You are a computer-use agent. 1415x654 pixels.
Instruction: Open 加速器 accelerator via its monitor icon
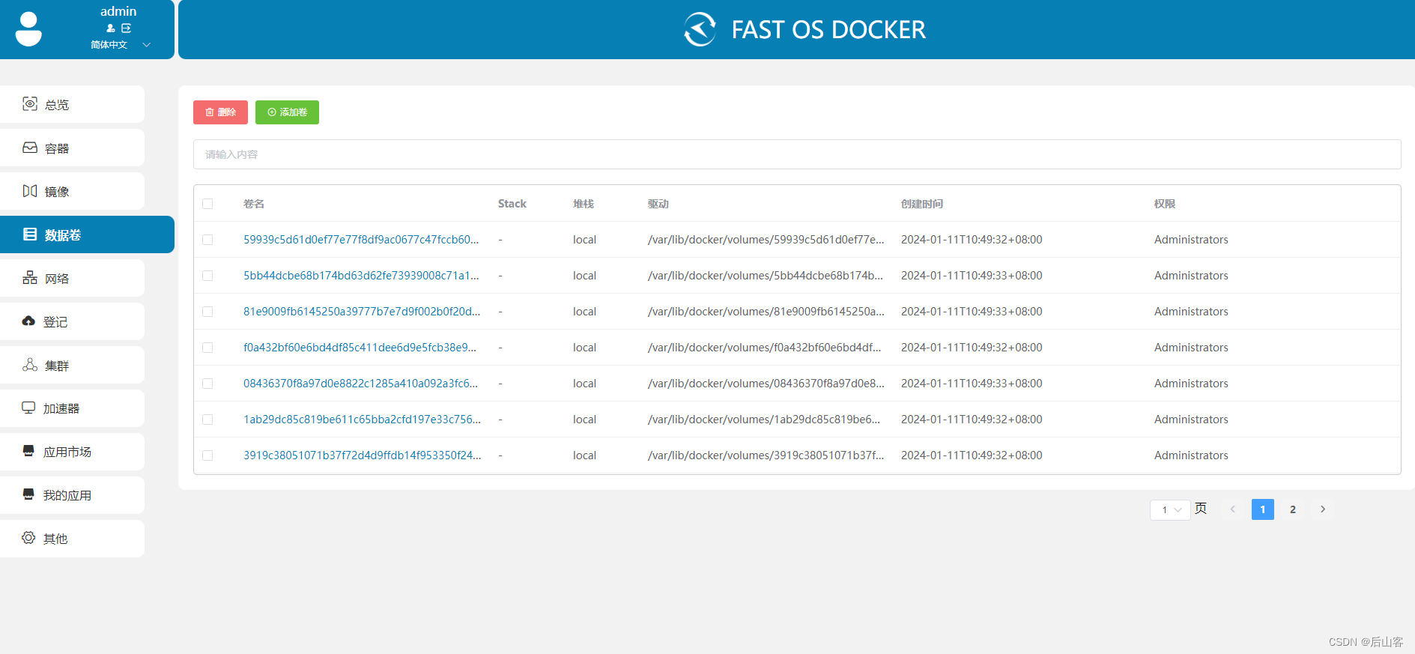(28, 408)
